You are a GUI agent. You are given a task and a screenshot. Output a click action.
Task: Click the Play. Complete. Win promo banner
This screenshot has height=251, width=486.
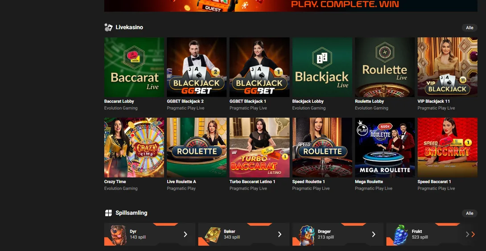pos(291,6)
